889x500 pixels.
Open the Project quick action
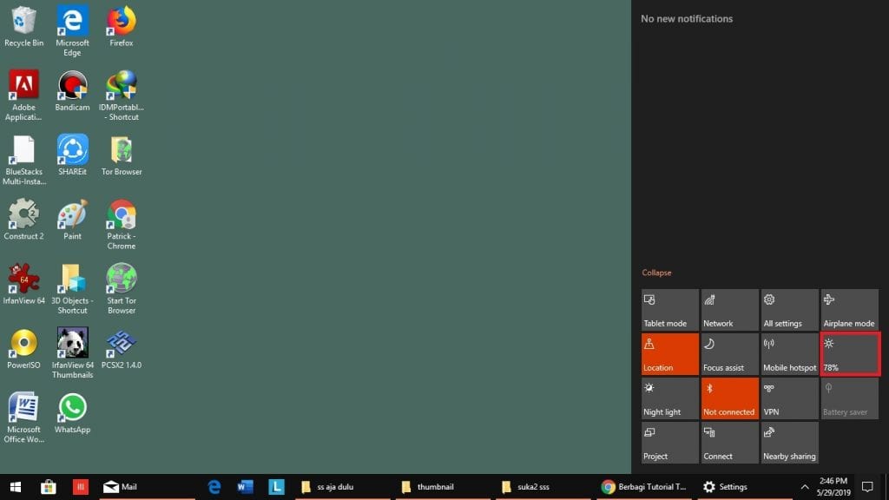point(670,442)
